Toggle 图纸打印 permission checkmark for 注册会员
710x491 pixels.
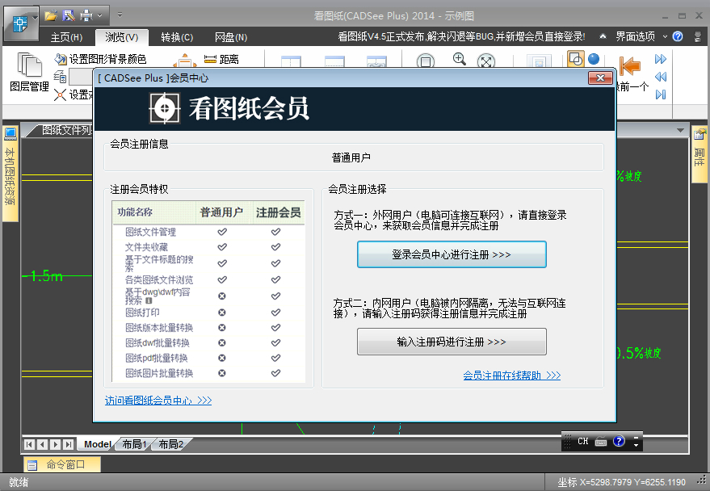tap(275, 313)
